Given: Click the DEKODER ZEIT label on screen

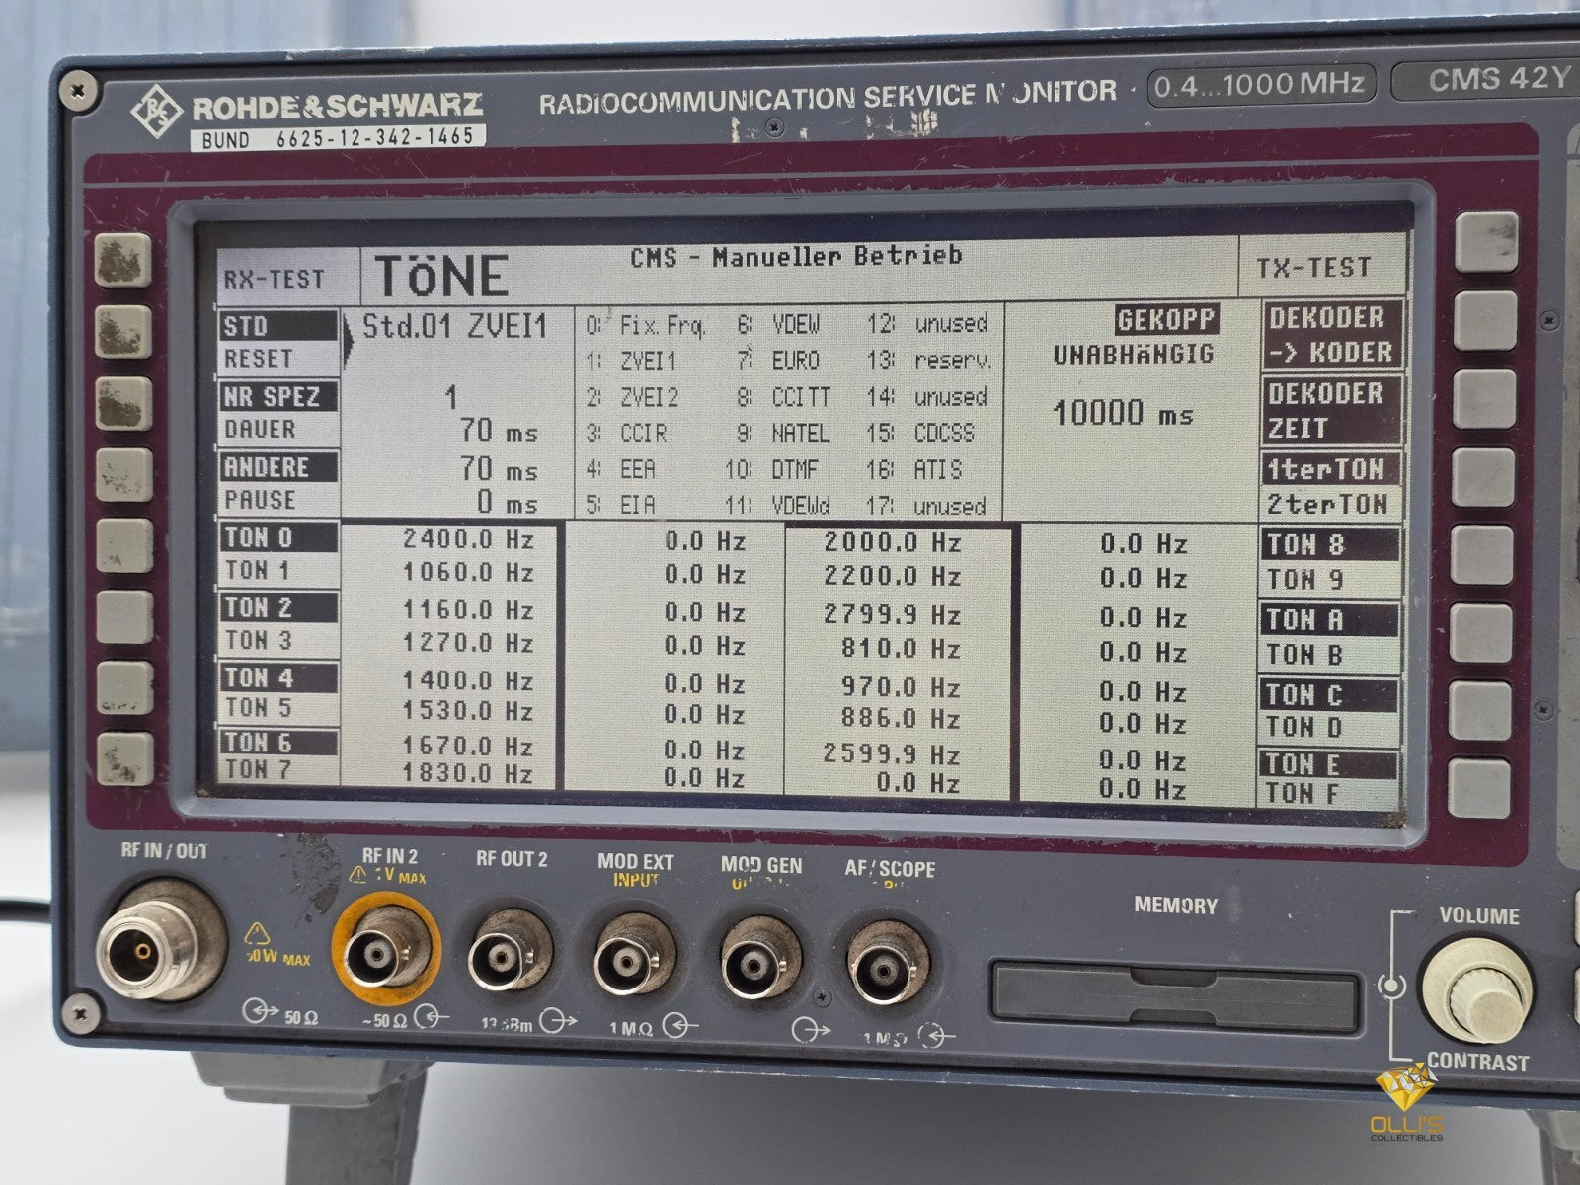Looking at the screenshot, I should pyautogui.click(x=1331, y=411).
